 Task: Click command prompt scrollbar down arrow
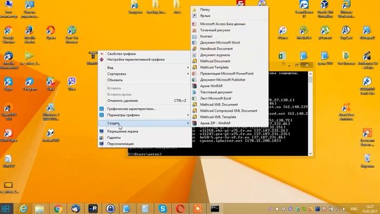(310, 153)
